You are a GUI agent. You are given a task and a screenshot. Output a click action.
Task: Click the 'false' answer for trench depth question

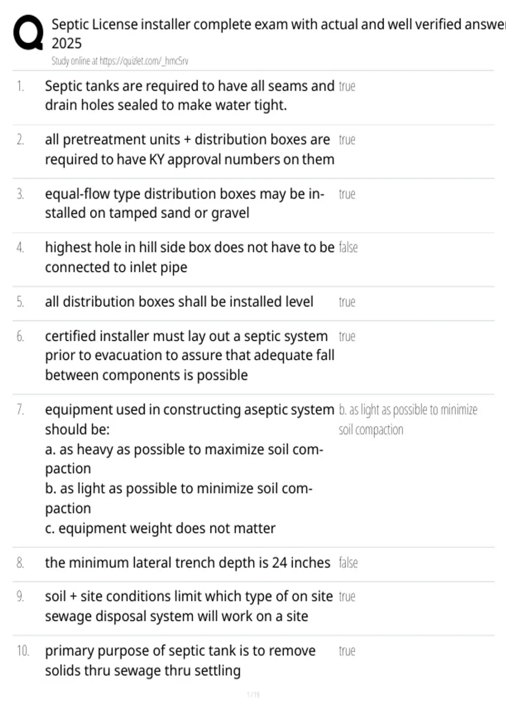click(348, 563)
